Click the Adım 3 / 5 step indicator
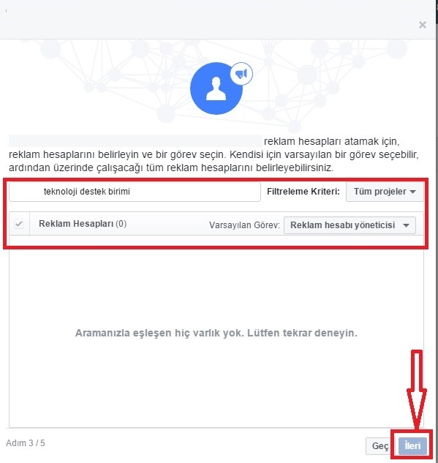438x463 pixels. [x=26, y=443]
